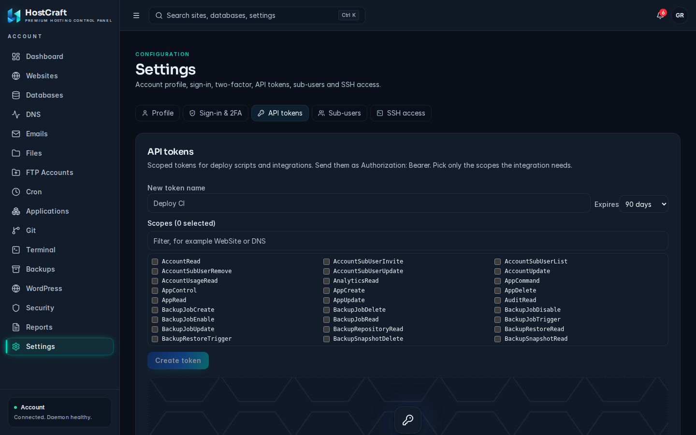696x435 pixels.
Task: Click the Databases cylinder icon
Action: (16, 95)
